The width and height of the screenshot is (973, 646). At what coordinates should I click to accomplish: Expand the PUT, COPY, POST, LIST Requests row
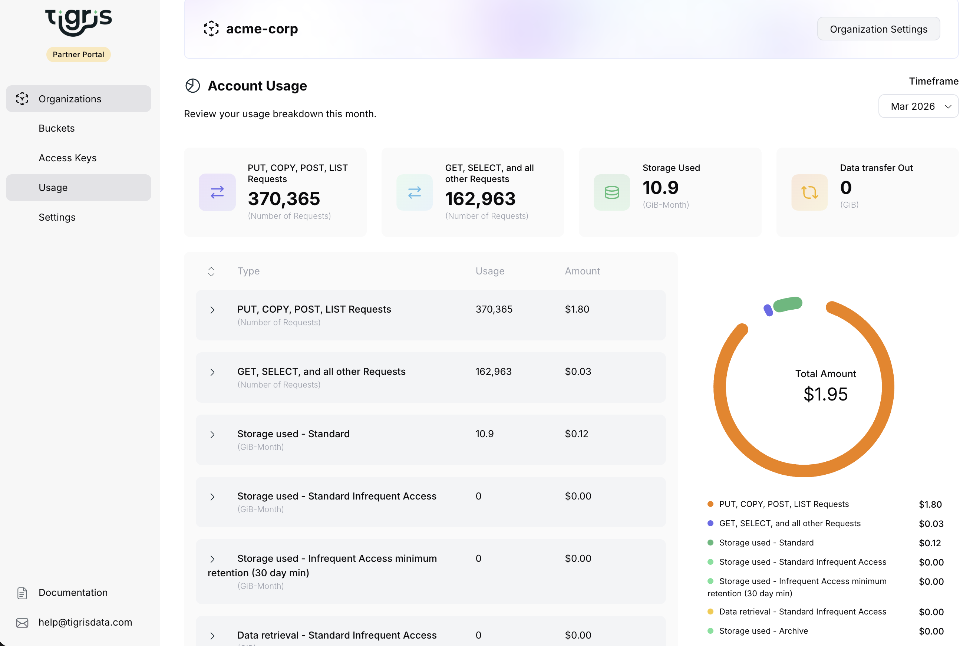(212, 310)
